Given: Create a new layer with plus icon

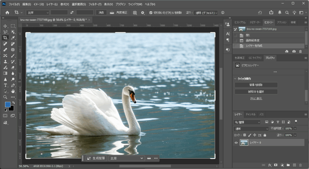Looking at the screenshot, I should 294,165.
